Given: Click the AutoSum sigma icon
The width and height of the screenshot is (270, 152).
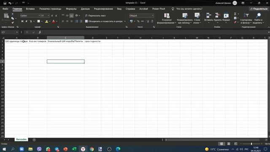Looking at the screenshot, I should pyautogui.click(x=235, y=14).
